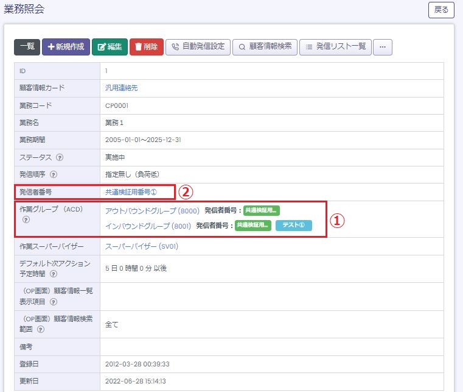Open the 自動発信設定 phone button
Screen dimensions: 463x392
tap(198, 47)
